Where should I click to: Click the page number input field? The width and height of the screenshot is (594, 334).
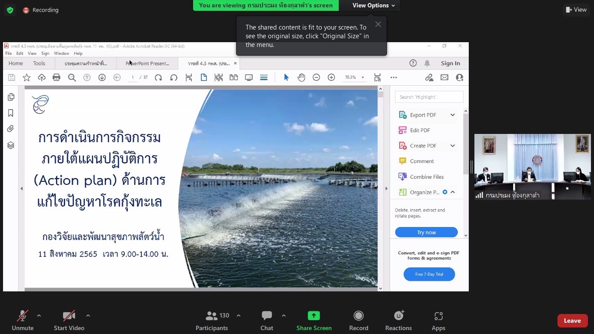[x=133, y=77]
